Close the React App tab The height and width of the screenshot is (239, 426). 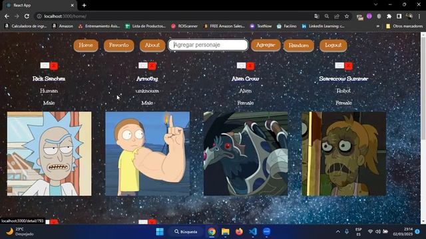tap(73, 5)
